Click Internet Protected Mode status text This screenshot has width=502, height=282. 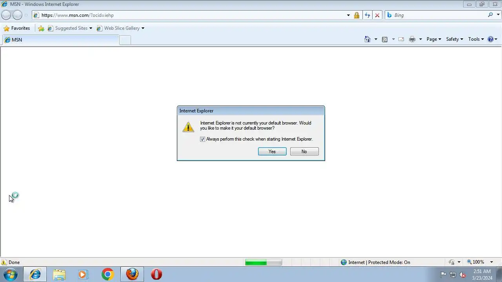coord(379,262)
